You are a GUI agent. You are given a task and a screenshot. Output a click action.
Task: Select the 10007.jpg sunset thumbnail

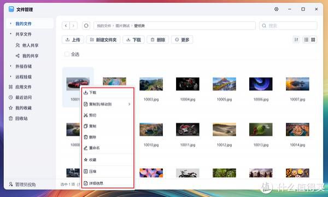(x=297, y=84)
